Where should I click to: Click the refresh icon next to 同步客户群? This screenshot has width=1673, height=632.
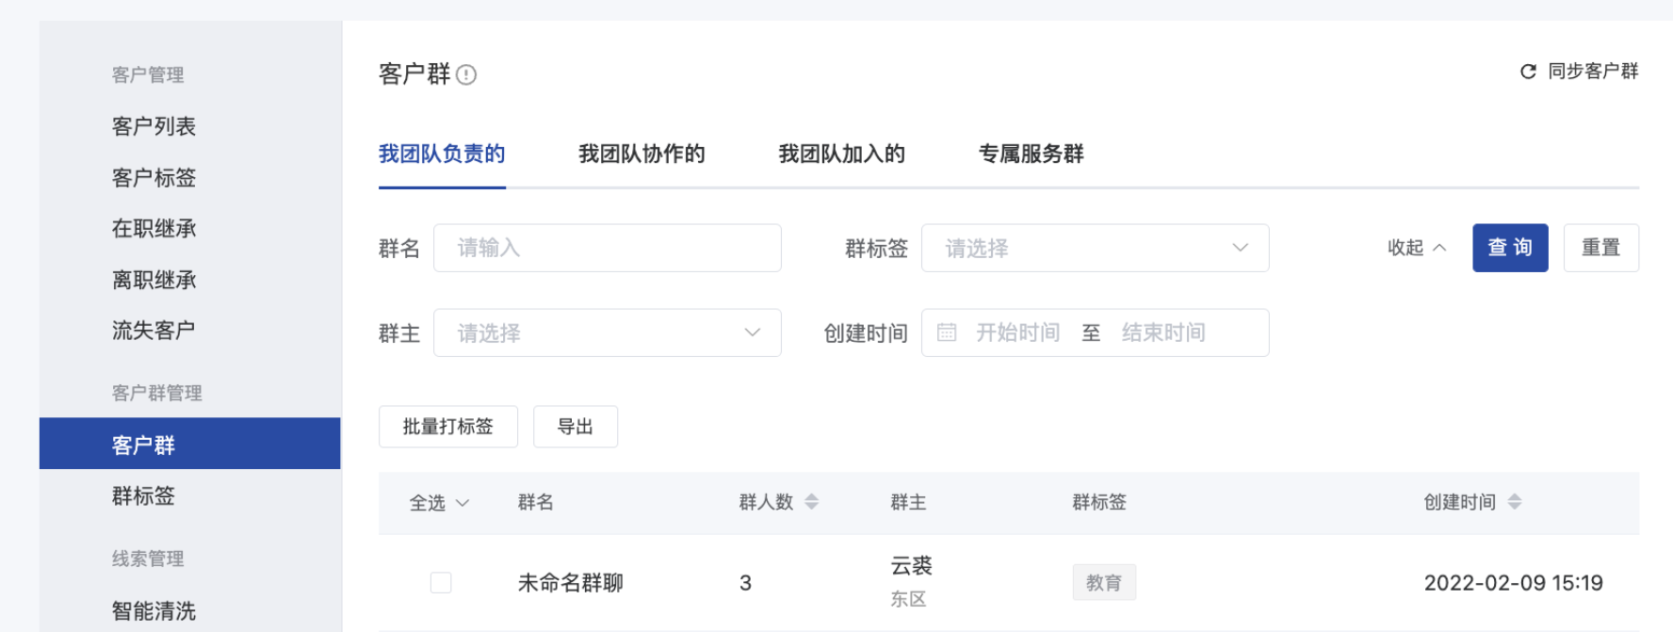1528,72
